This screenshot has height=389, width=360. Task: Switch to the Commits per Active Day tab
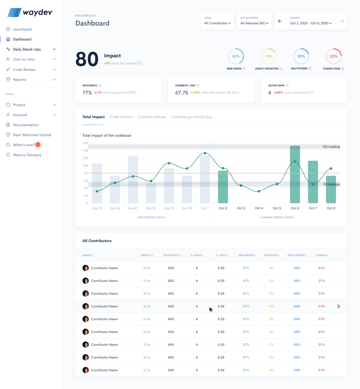[x=192, y=117]
